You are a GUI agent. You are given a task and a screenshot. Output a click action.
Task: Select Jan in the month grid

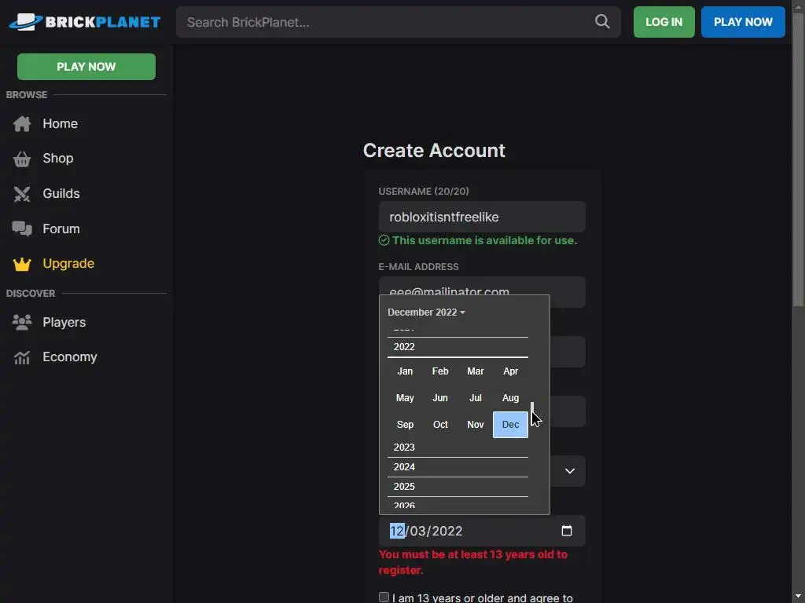[x=405, y=371]
